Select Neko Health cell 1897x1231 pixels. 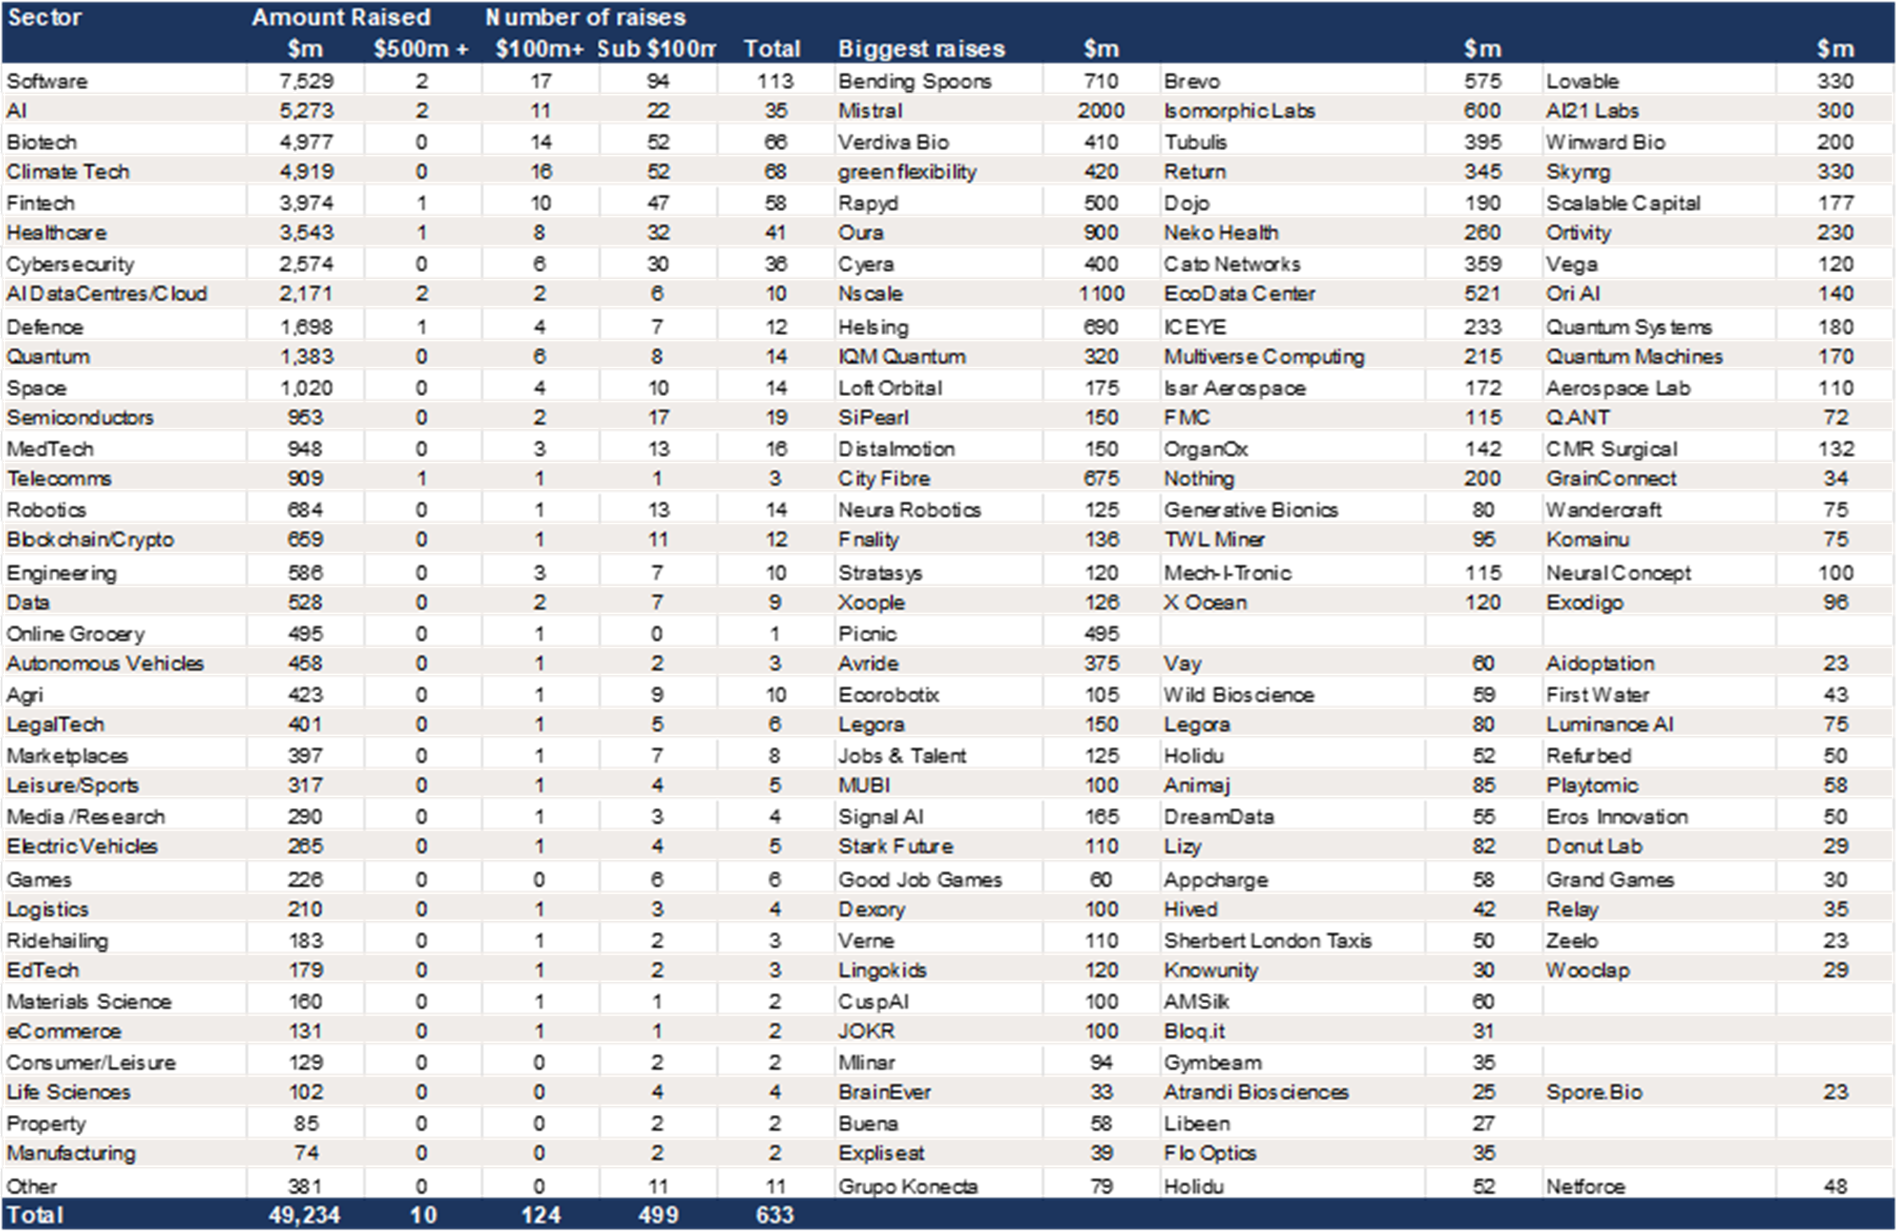point(1220,233)
